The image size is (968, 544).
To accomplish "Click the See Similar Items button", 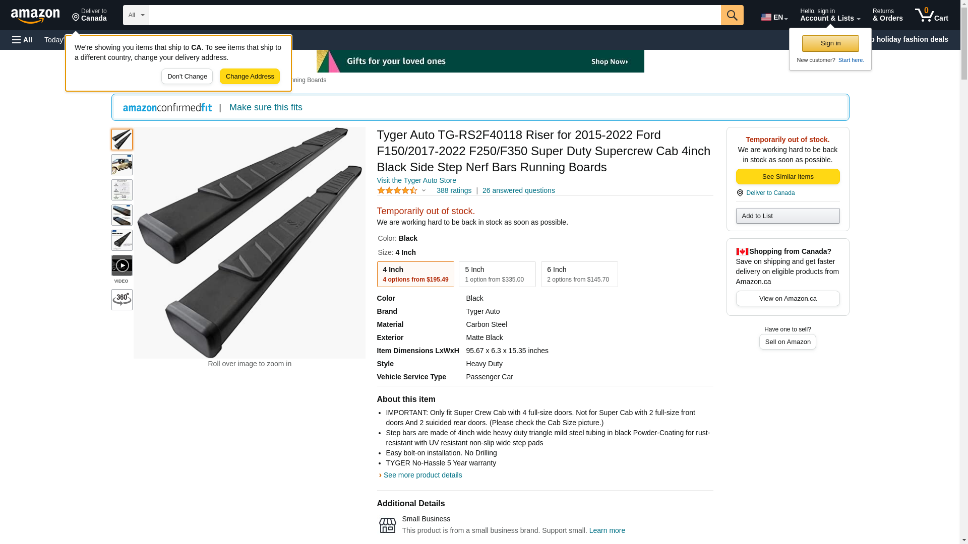I will click(x=788, y=177).
